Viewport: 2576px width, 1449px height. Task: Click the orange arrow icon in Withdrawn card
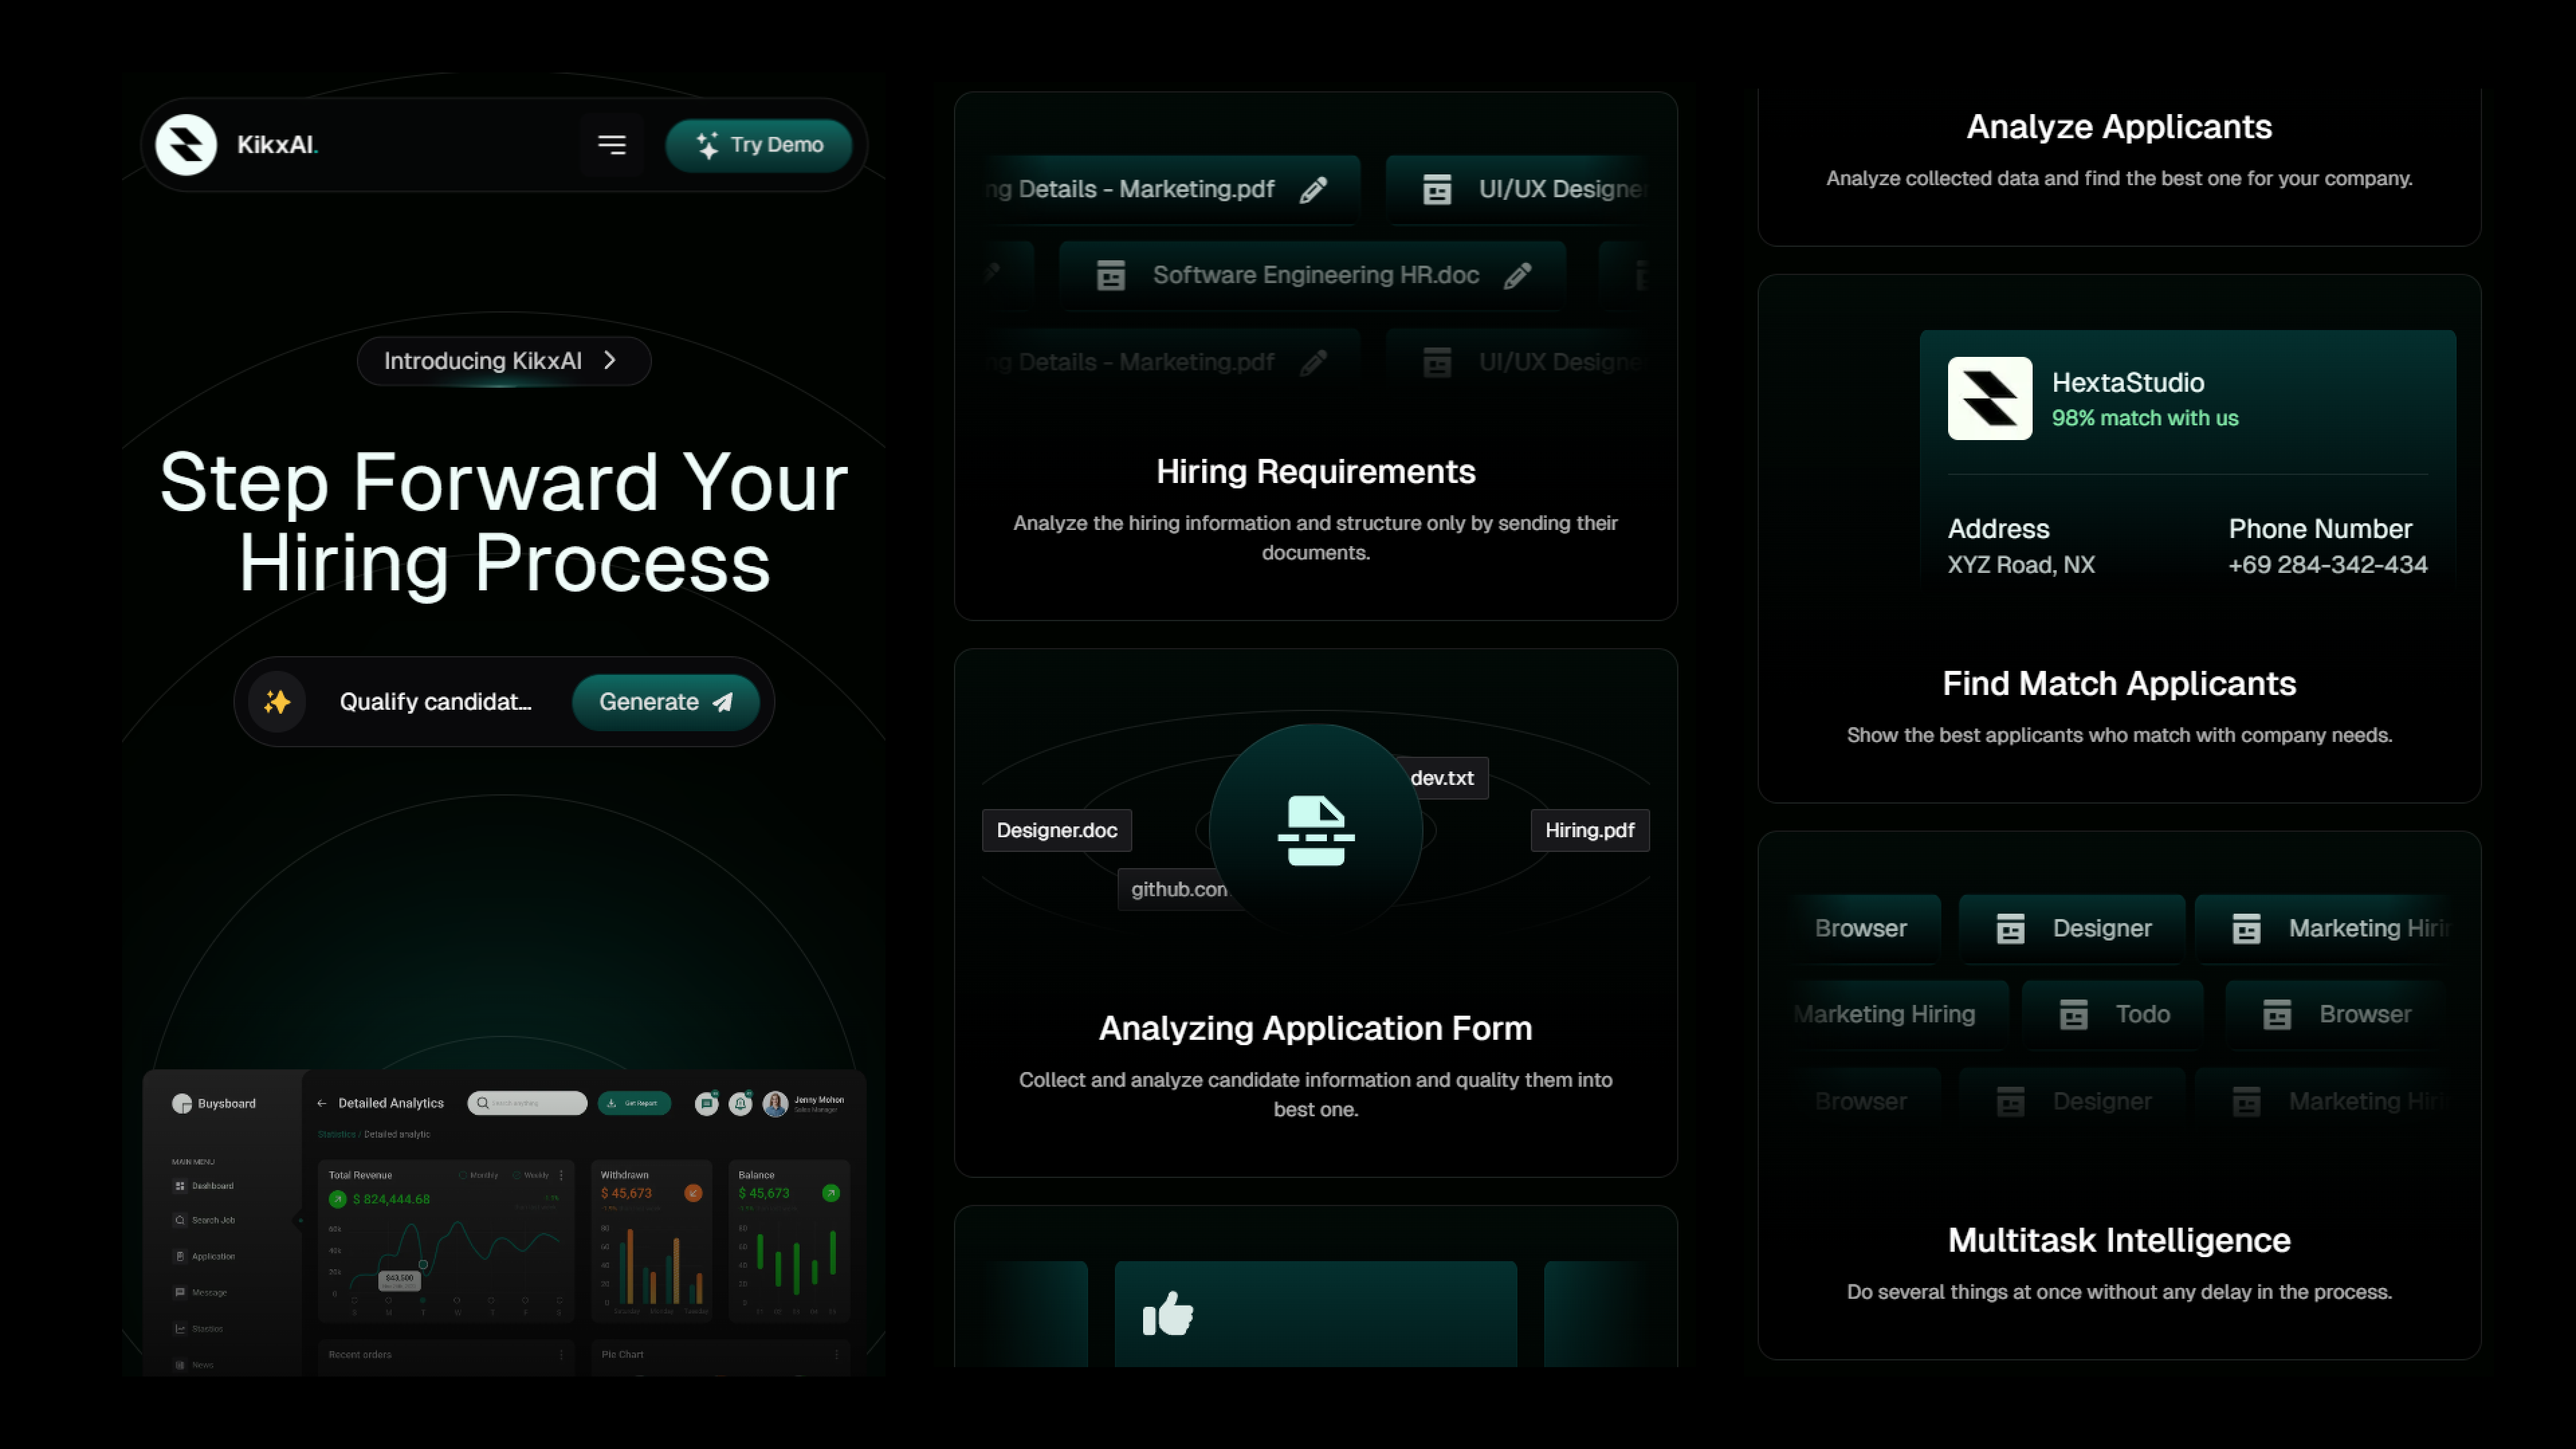[693, 1194]
